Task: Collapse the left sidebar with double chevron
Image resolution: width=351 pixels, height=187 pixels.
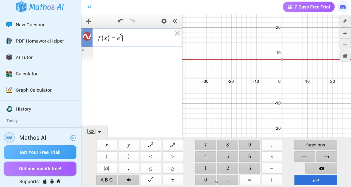Action: 89,7
